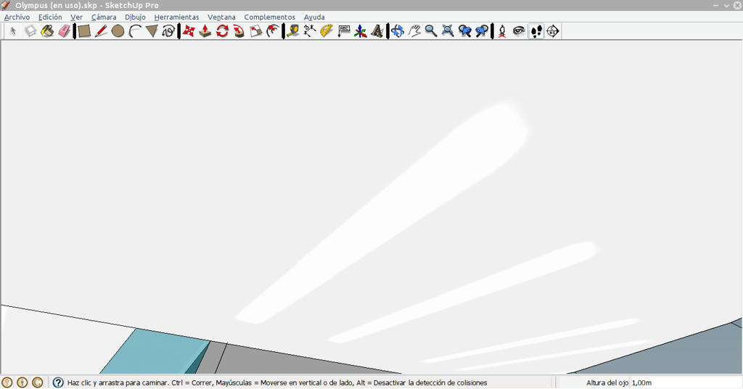Toggle the Section Plane tool
This screenshot has width=743, height=389.
click(552, 31)
